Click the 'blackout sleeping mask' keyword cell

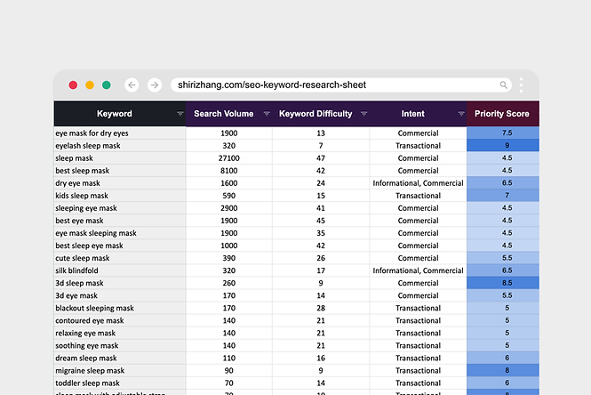click(119, 308)
